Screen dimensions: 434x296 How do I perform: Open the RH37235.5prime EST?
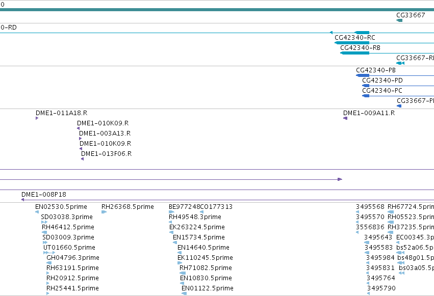click(x=411, y=227)
